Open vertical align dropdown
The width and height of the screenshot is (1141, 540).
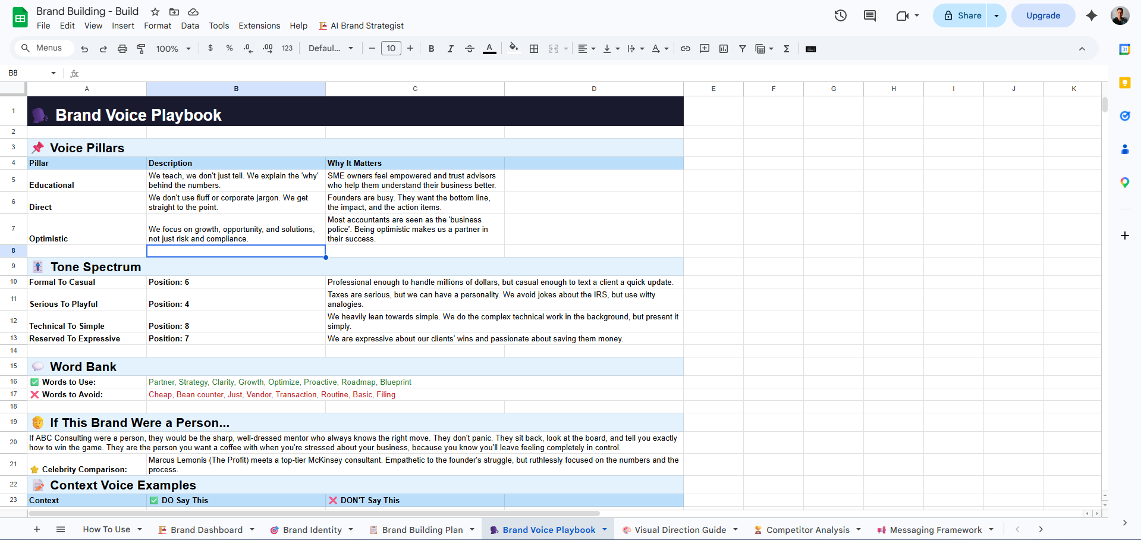611,49
